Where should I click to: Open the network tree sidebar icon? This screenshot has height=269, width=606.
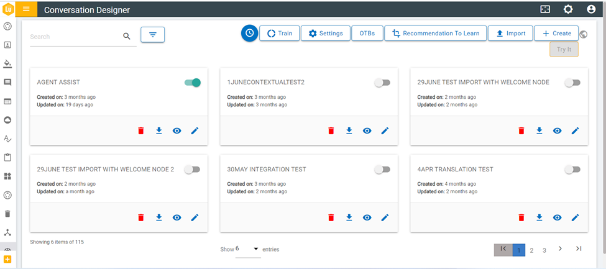(7, 232)
